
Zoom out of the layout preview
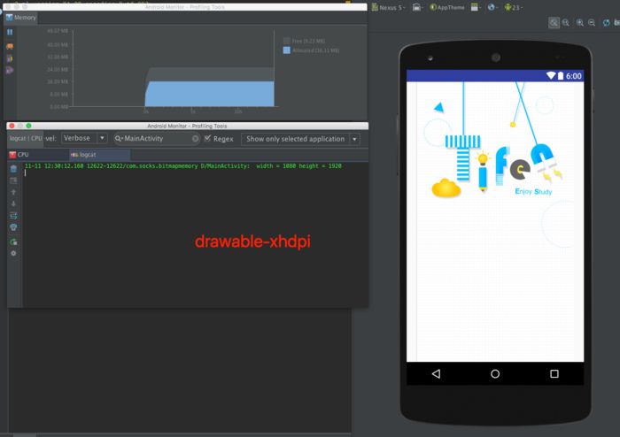592,23
